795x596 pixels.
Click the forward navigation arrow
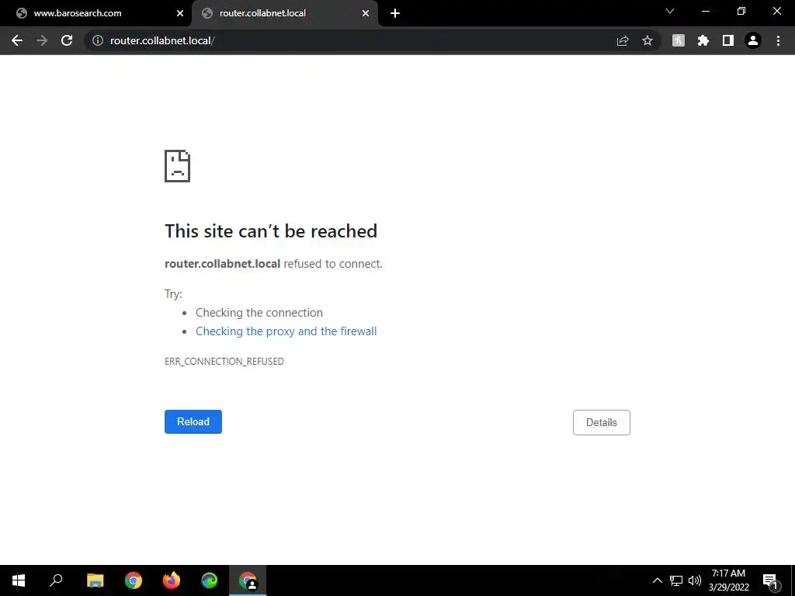pos(42,40)
